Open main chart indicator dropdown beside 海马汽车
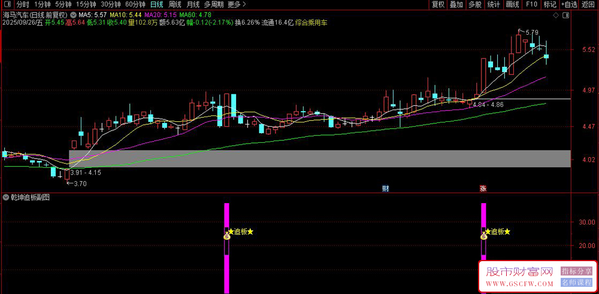 73,15
